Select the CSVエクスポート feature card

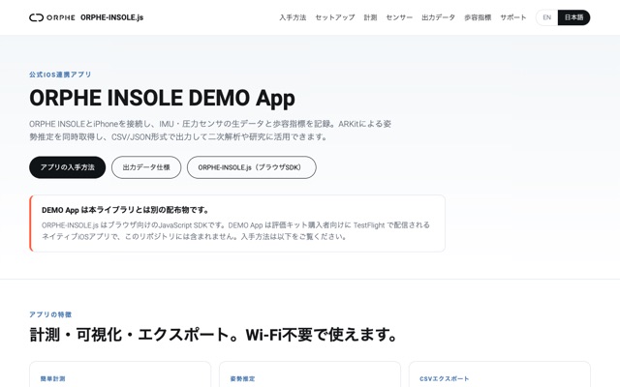[x=500, y=374]
